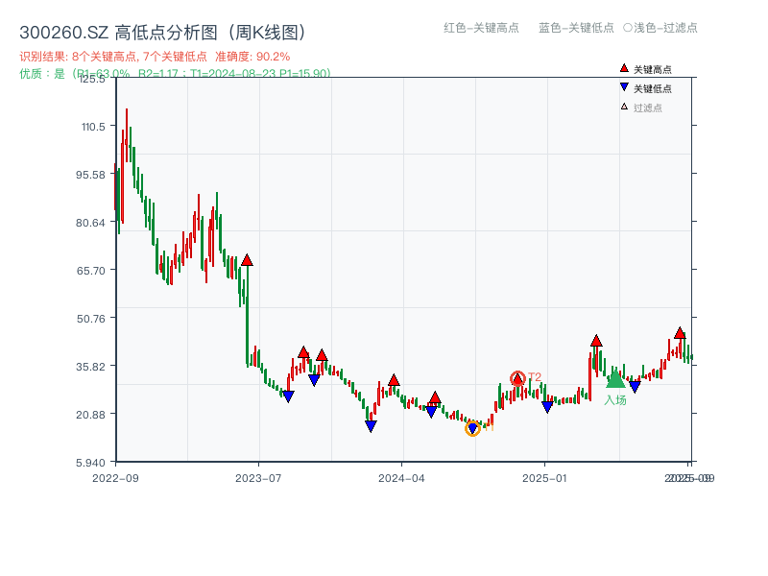Select the blue key-low triangle right of 入场
Image resolution: width=768 pixels, height=576 pixels.
click(635, 386)
